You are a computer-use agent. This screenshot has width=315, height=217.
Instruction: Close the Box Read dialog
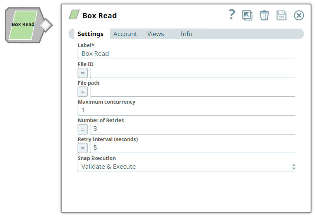[299, 15]
